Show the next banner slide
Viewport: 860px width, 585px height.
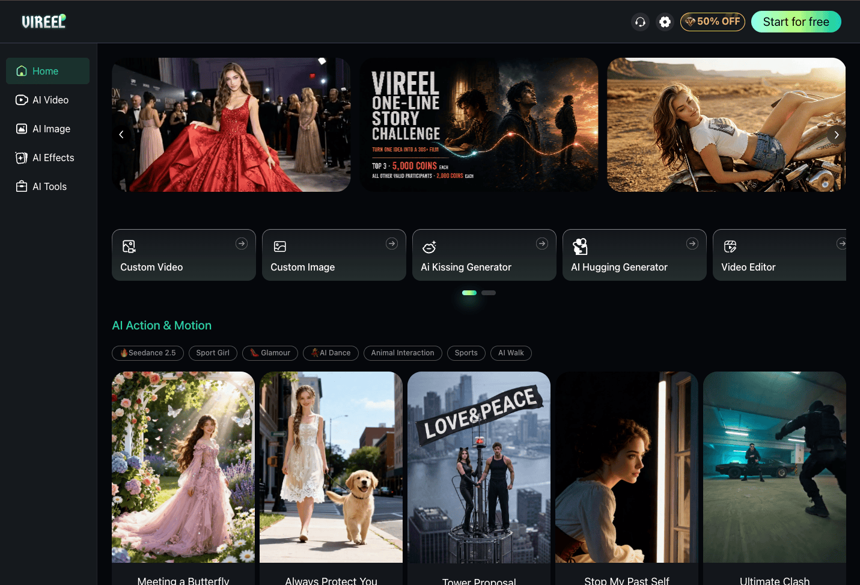[836, 135]
